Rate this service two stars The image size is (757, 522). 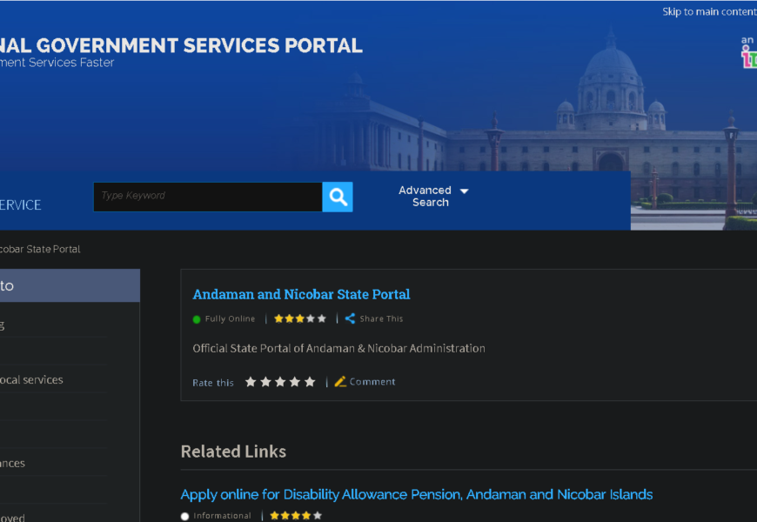[265, 382]
